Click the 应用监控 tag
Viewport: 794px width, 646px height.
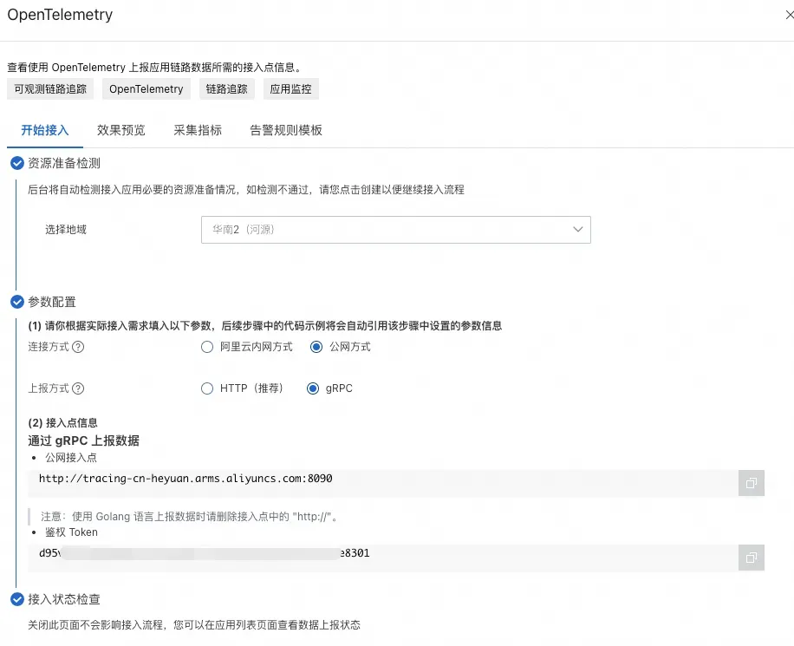tap(290, 88)
